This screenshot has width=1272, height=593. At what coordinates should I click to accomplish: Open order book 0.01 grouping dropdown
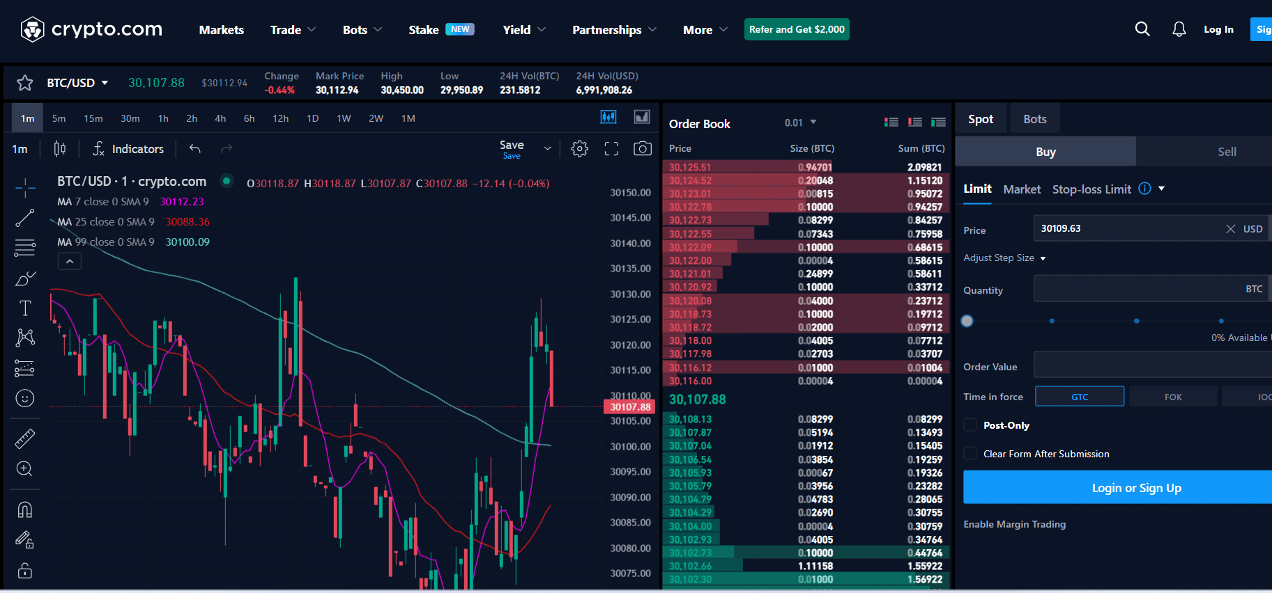tap(801, 122)
